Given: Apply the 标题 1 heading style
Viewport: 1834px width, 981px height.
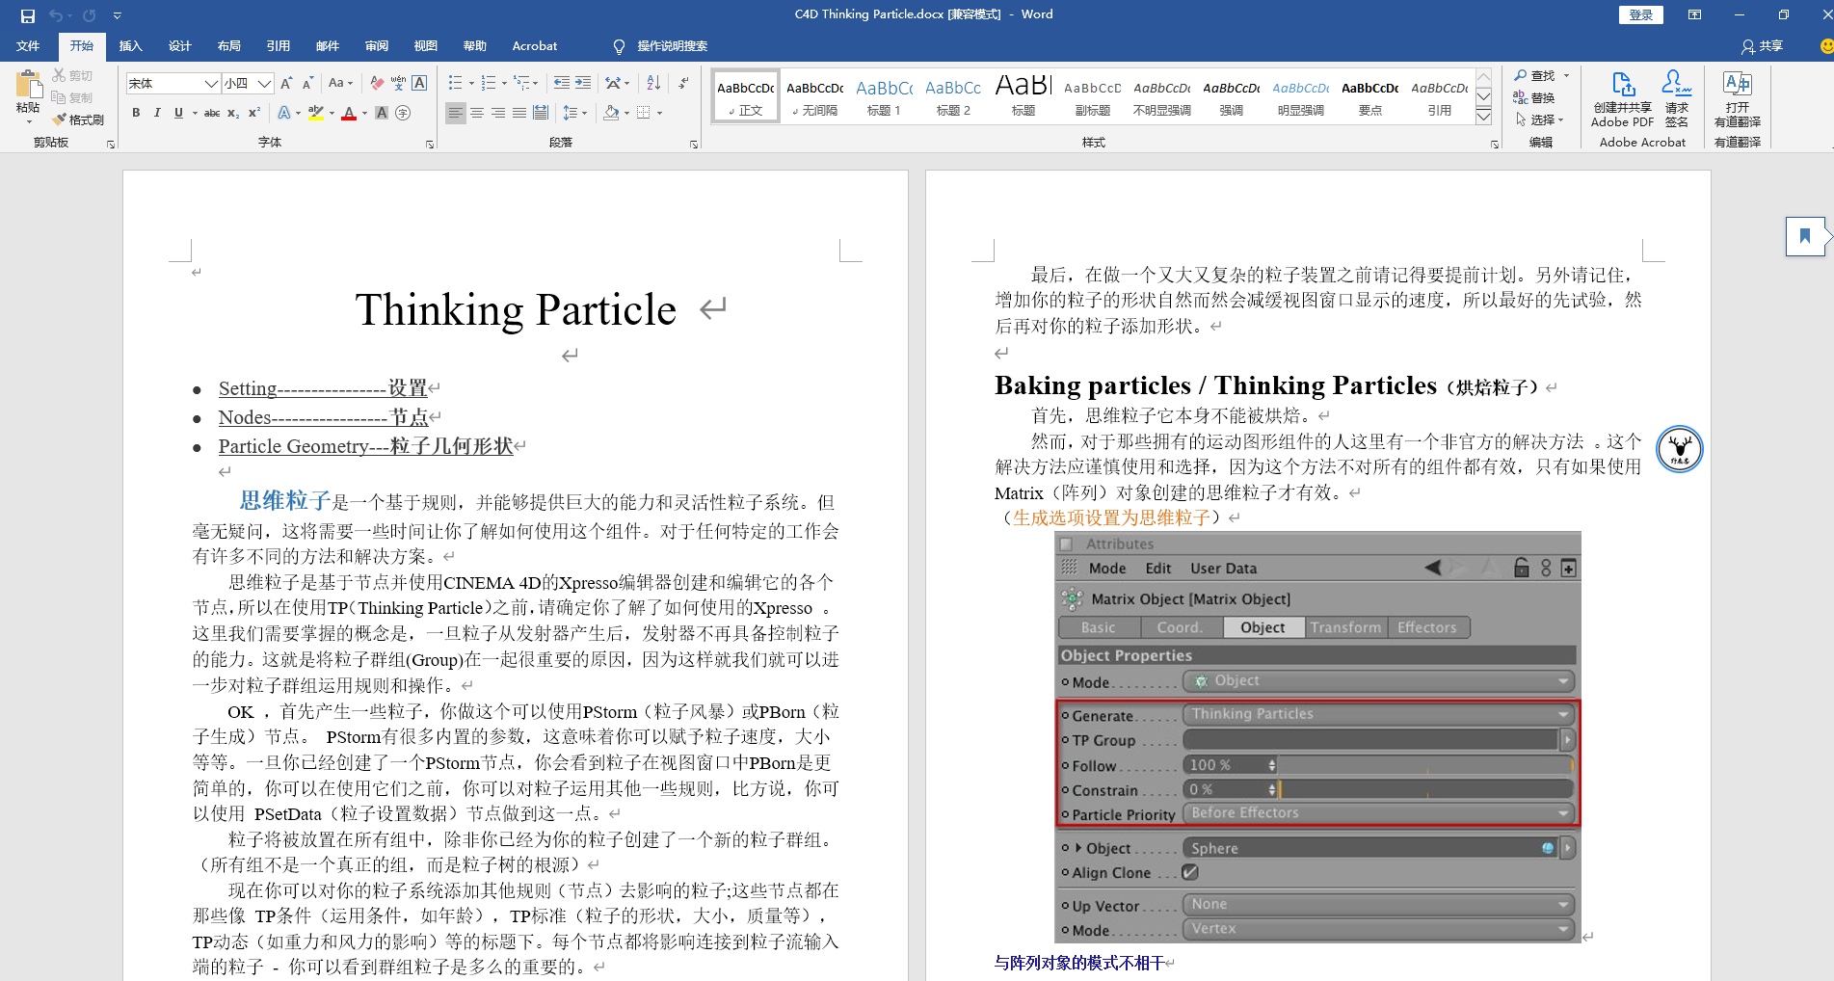Looking at the screenshot, I should [884, 96].
